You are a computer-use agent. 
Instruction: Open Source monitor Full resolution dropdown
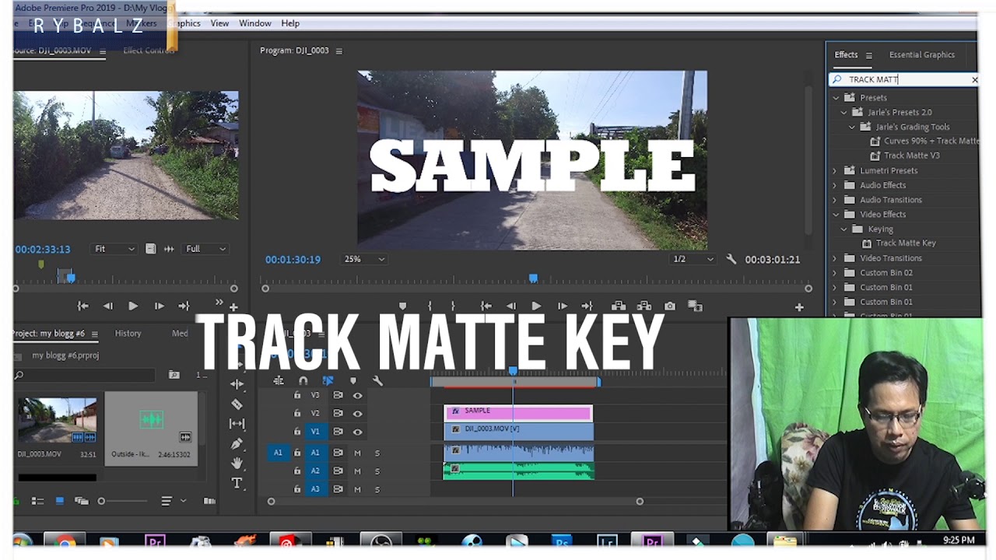point(206,249)
